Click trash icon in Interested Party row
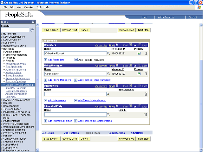Screen dimensions: 203x152 pos(146,115)
